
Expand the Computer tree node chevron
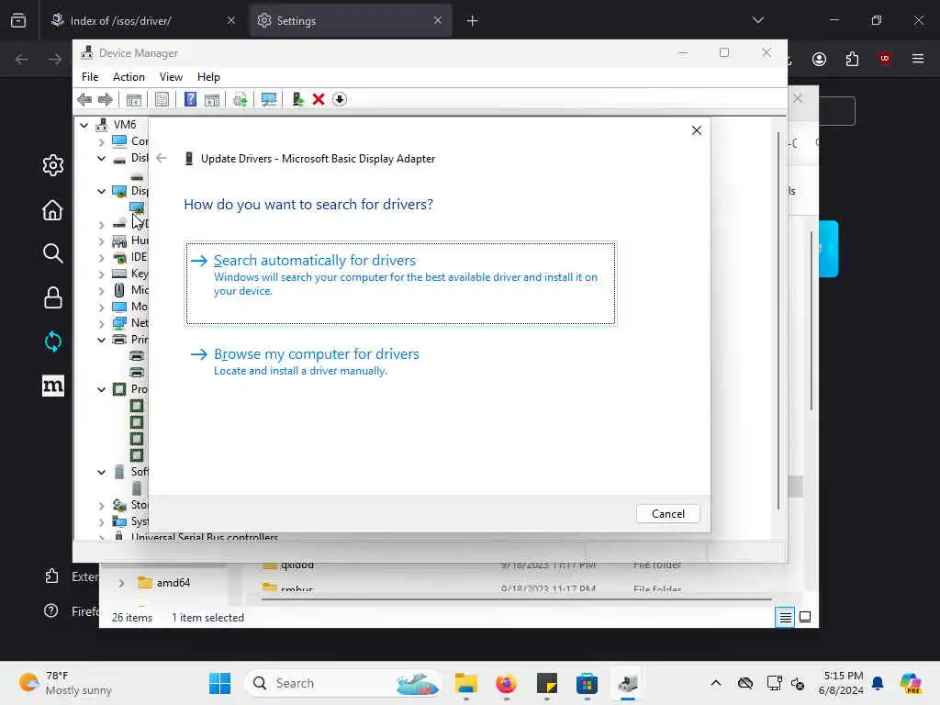pos(101,142)
